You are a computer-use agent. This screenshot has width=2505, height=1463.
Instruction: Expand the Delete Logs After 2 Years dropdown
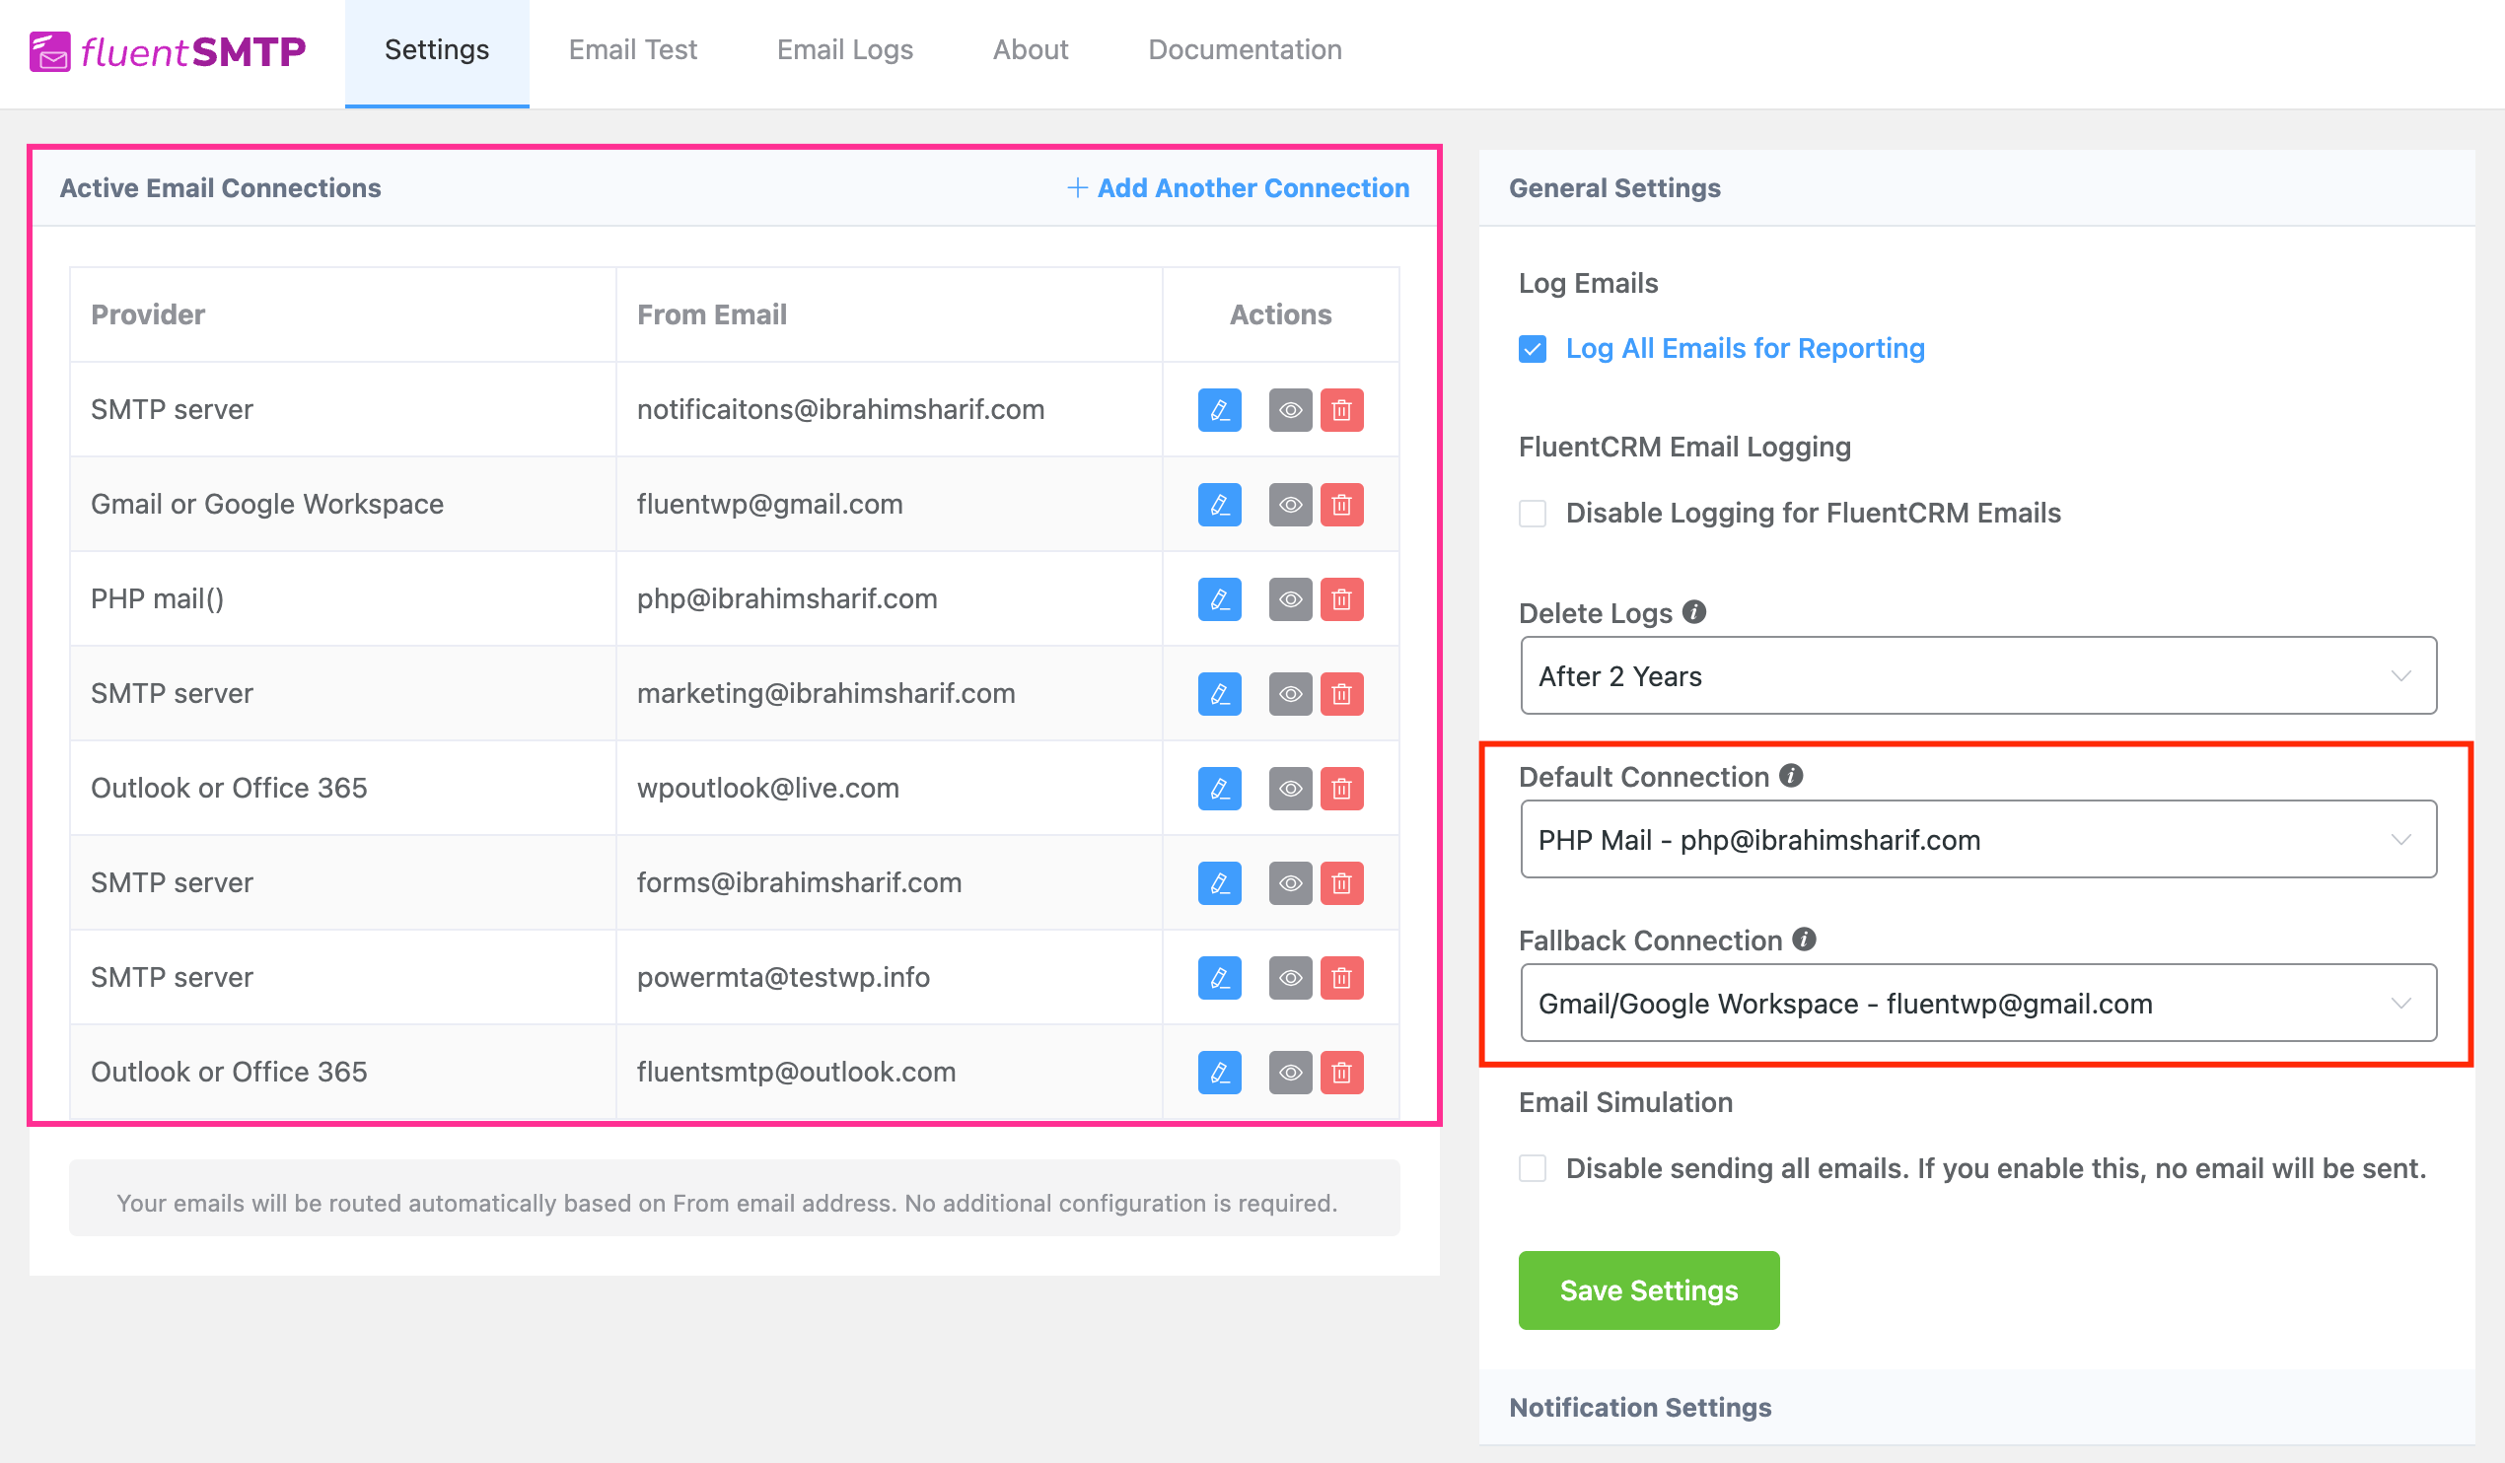[x=1975, y=675]
